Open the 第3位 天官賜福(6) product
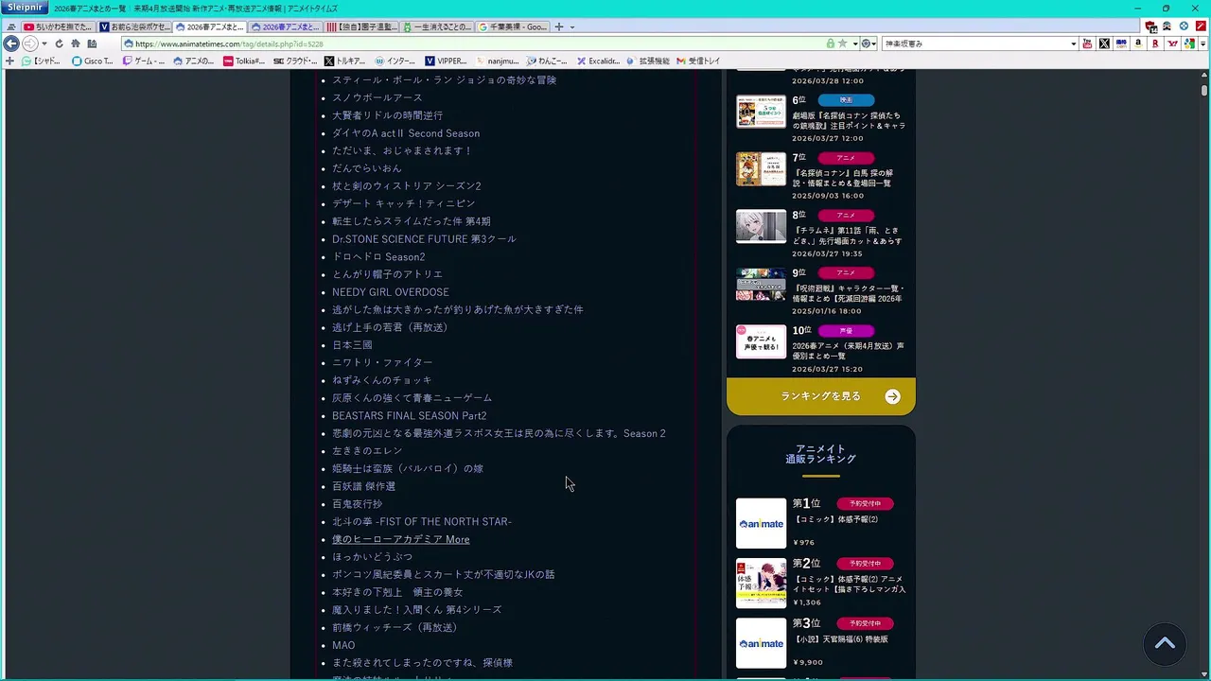This screenshot has height=681, width=1211. [x=821, y=643]
